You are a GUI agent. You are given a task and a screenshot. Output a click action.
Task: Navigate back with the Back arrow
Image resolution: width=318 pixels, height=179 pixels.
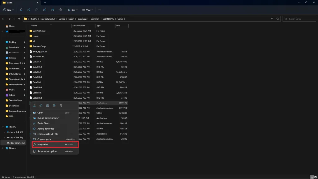point(3,19)
